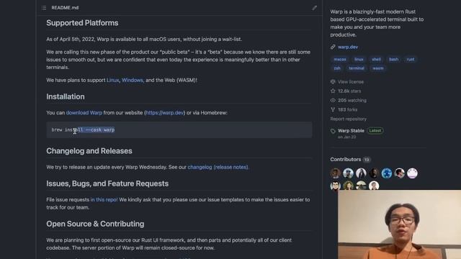Click the fork icon beside 183 forks
This screenshot has height=259, width=461.
point(333,109)
